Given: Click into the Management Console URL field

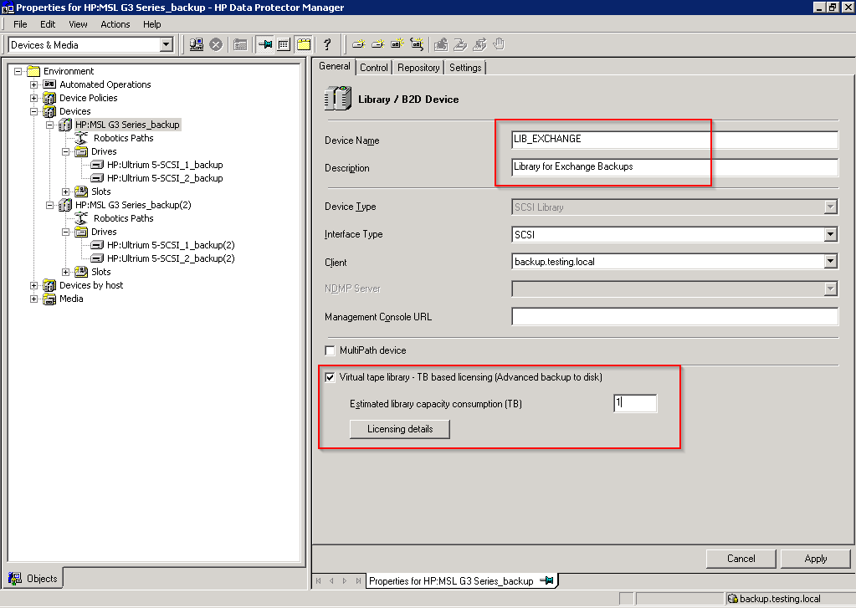Looking at the screenshot, I should 674,317.
